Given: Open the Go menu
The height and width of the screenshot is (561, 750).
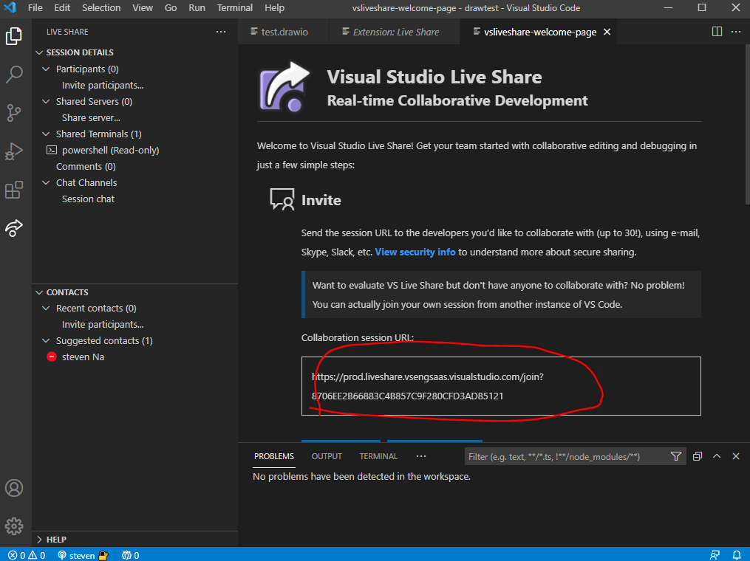Looking at the screenshot, I should pyautogui.click(x=170, y=7).
